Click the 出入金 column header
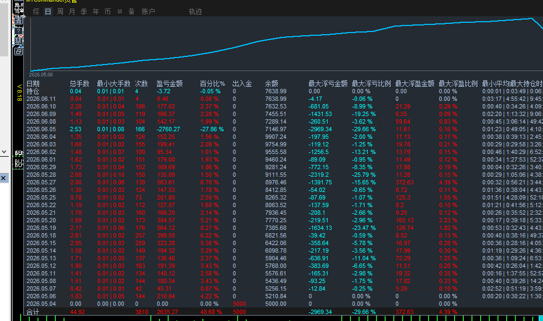543x321 pixels. point(242,84)
